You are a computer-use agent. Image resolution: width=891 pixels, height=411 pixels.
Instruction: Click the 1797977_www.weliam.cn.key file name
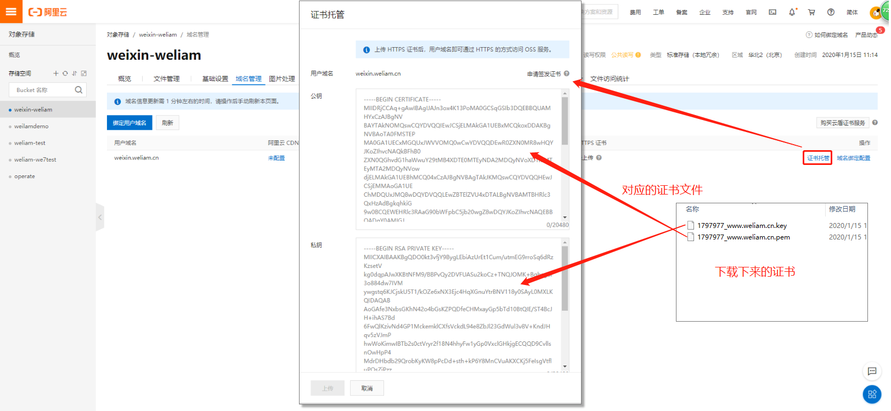pyautogui.click(x=742, y=225)
